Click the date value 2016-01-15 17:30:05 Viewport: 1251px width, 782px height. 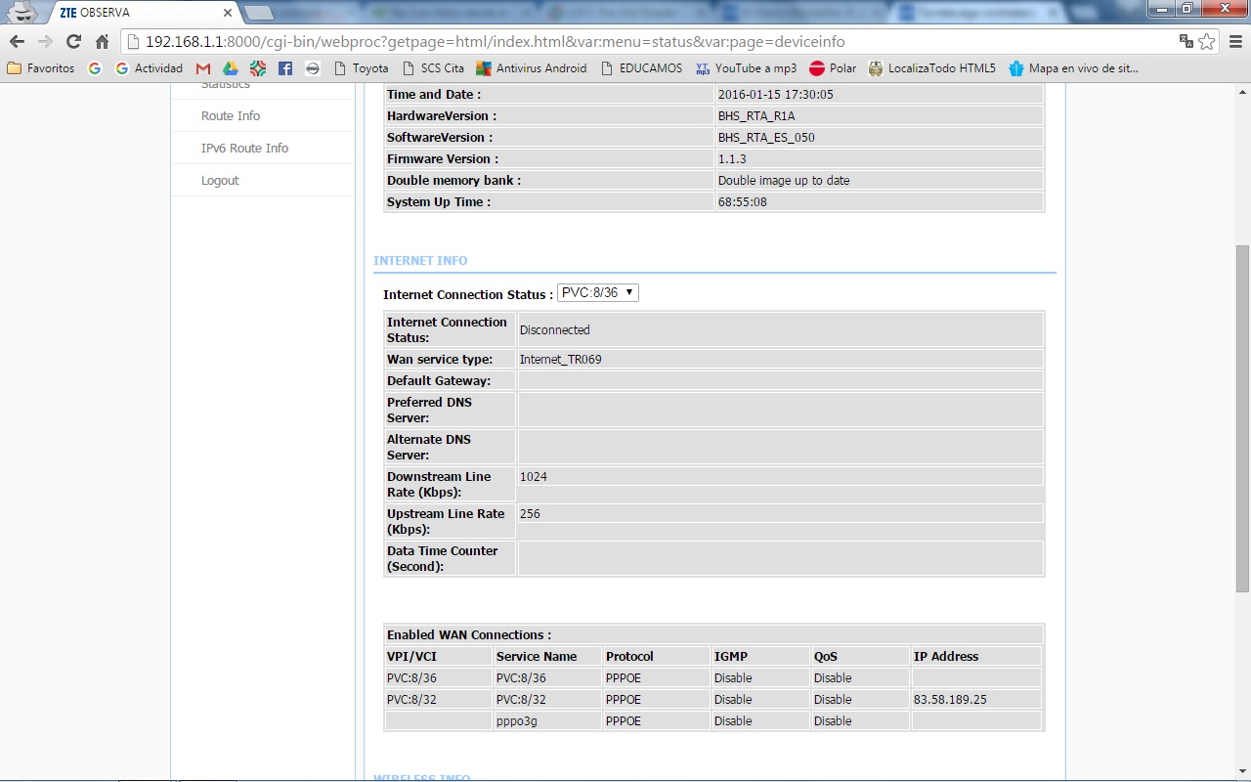777,95
